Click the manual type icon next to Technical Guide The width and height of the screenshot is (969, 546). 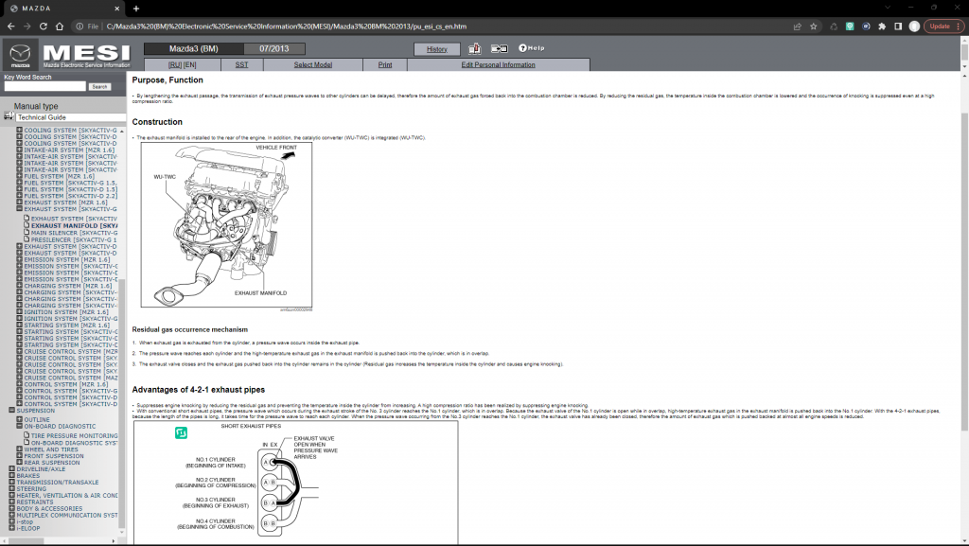tap(9, 115)
